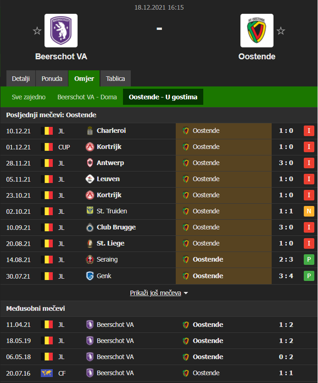Toggle favorite star for Beerschot VA
The width and height of the screenshot is (318, 383).
(x=37, y=31)
